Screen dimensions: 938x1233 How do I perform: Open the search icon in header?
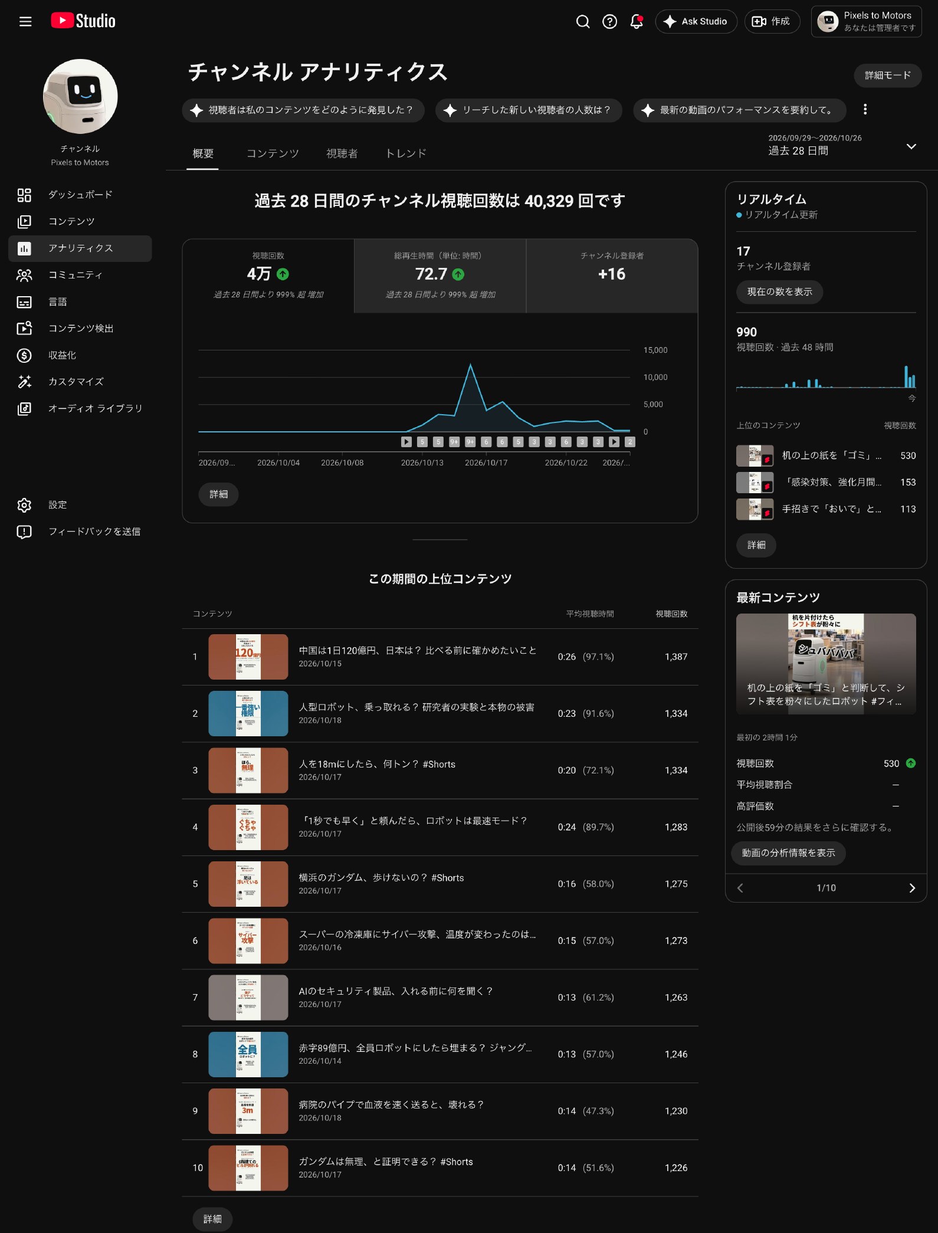click(x=583, y=22)
